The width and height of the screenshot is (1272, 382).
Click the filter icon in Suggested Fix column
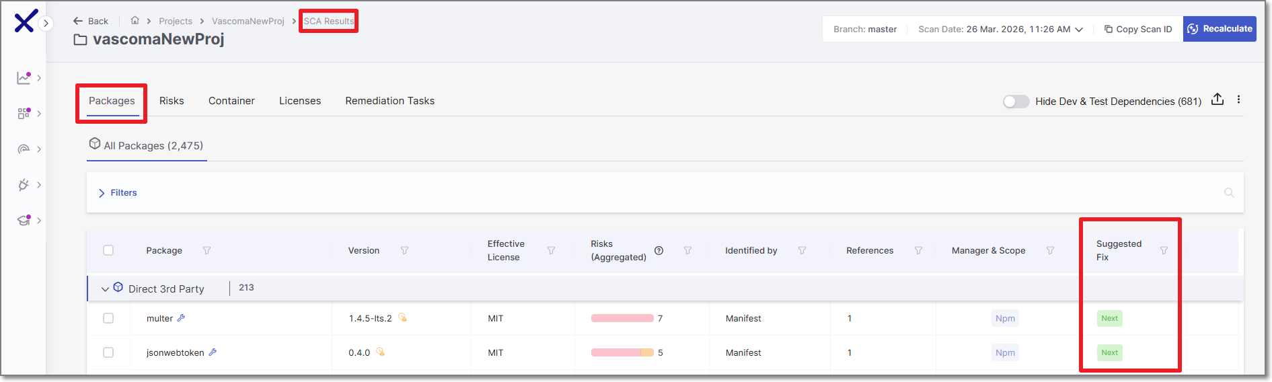(1164, 251)
